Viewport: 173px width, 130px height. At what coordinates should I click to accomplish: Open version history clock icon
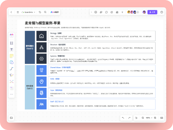tap(112, 12)
